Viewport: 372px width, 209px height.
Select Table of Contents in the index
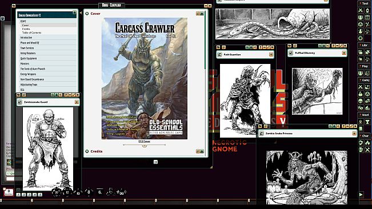click(32, 33)
